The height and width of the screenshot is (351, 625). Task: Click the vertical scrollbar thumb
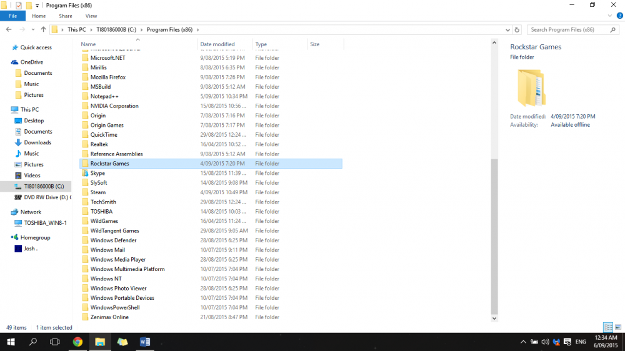tap(494, 237)
